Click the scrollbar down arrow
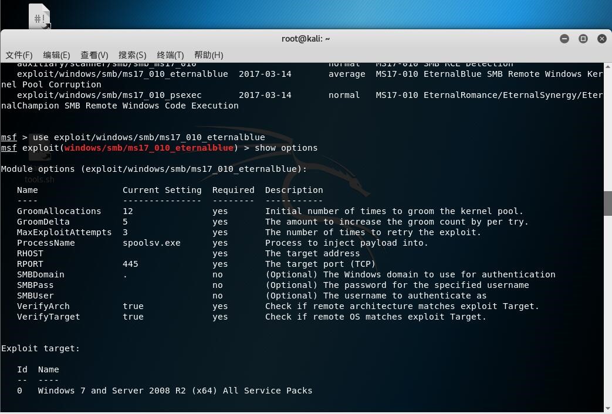 [x=608, y=409]
